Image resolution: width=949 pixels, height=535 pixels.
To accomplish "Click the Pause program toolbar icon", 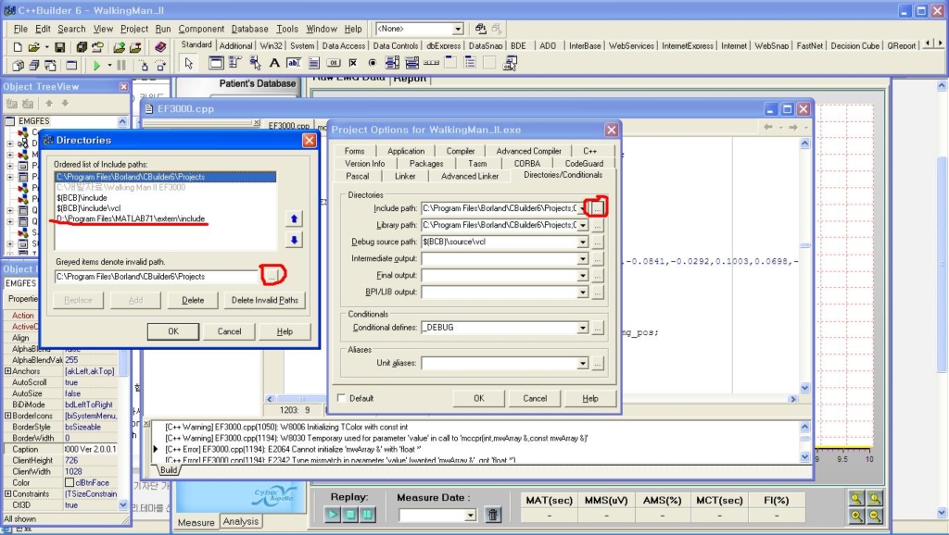I will tap(121, 66).
